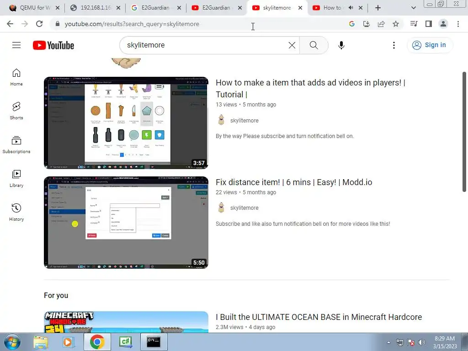Click the first video description text

pos(285,136)
